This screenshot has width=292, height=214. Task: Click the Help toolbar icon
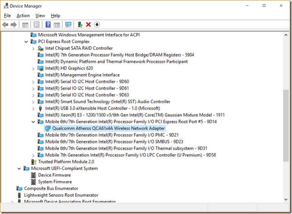click(x=48, y=24)
